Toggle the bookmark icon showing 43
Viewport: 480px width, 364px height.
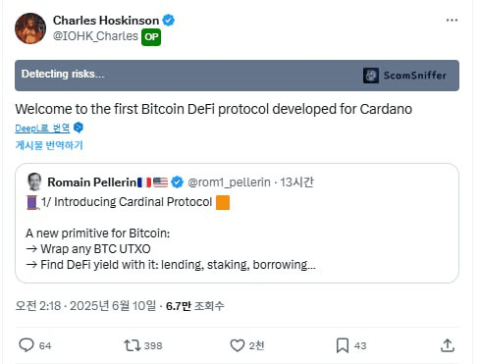coord(343,345)
